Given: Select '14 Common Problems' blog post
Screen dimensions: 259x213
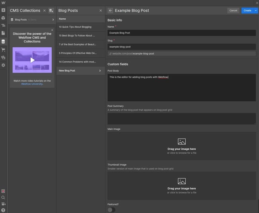Looking at the screenshot, I should coord(78,62).
